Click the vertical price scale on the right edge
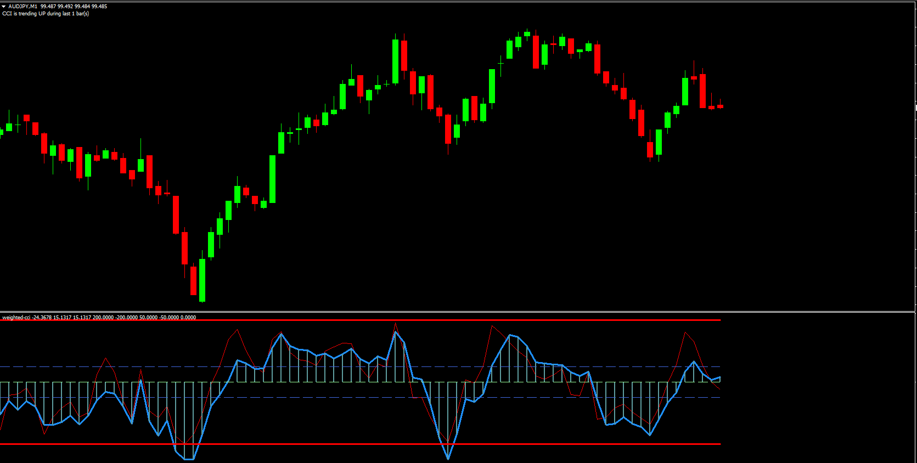This screenshot has width=917, height=463. tap(915, 165)
